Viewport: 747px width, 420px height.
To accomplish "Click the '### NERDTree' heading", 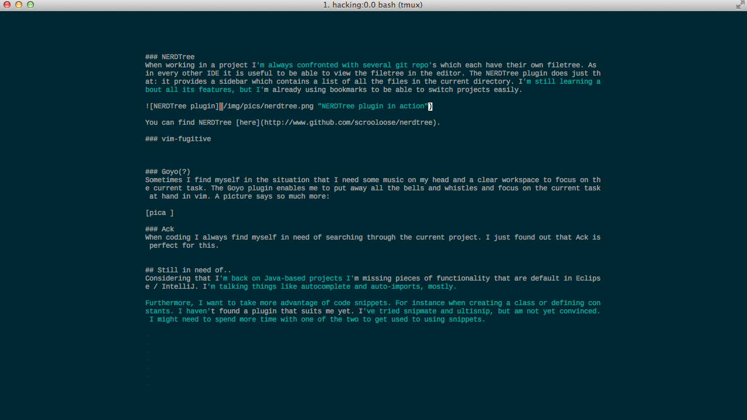I will [170, 57].
